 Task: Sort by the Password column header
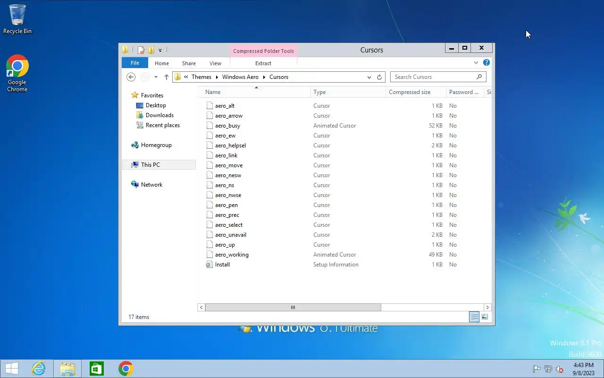465,92
